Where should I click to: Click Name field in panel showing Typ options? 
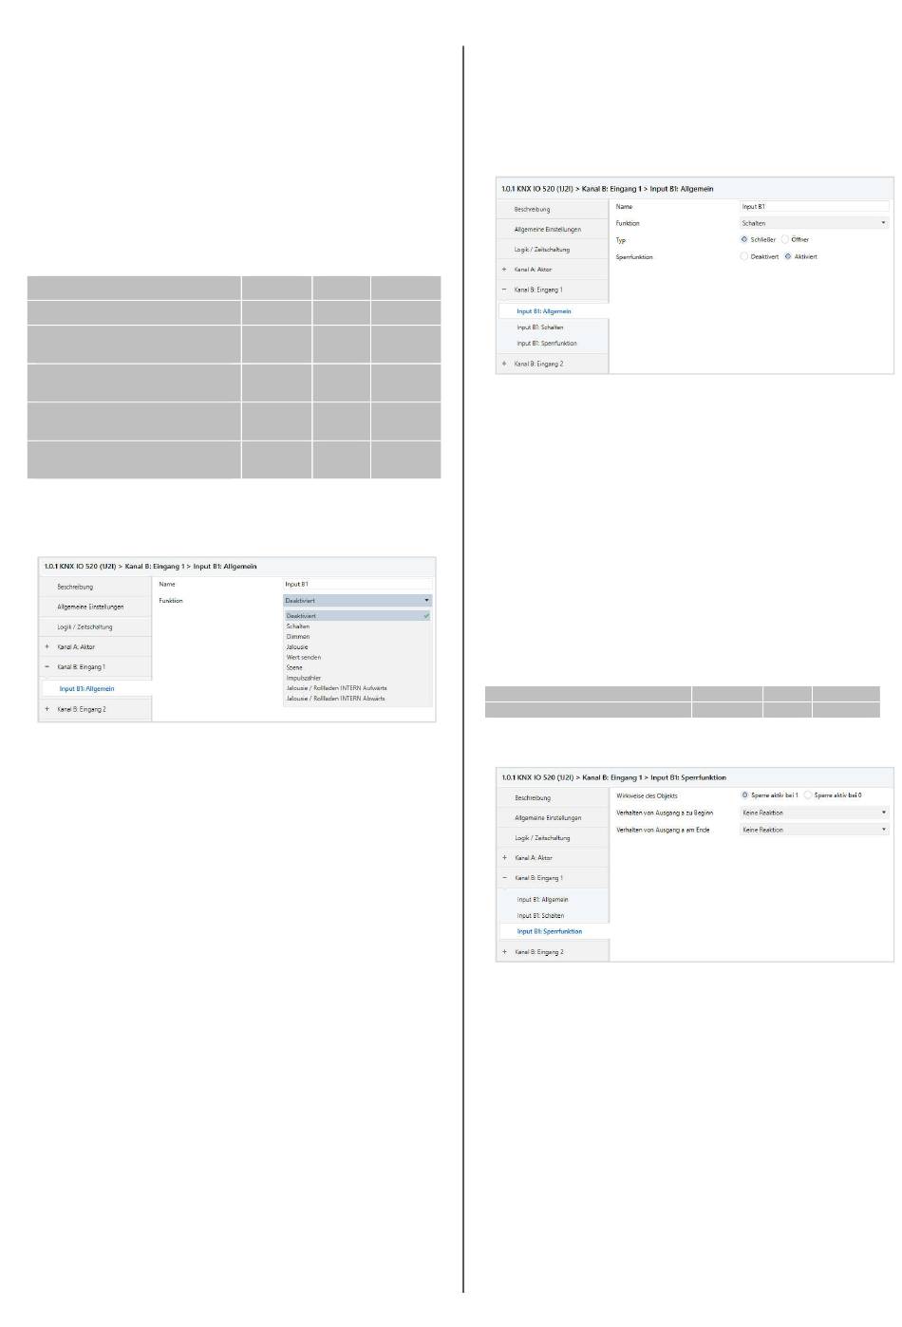coord(814,206)
